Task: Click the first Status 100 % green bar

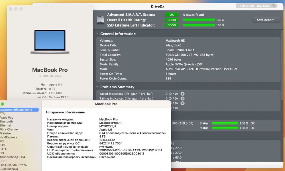Action: coord(225,123)
